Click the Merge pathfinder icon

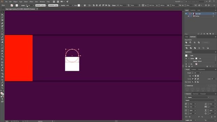[x=195, y=48]
